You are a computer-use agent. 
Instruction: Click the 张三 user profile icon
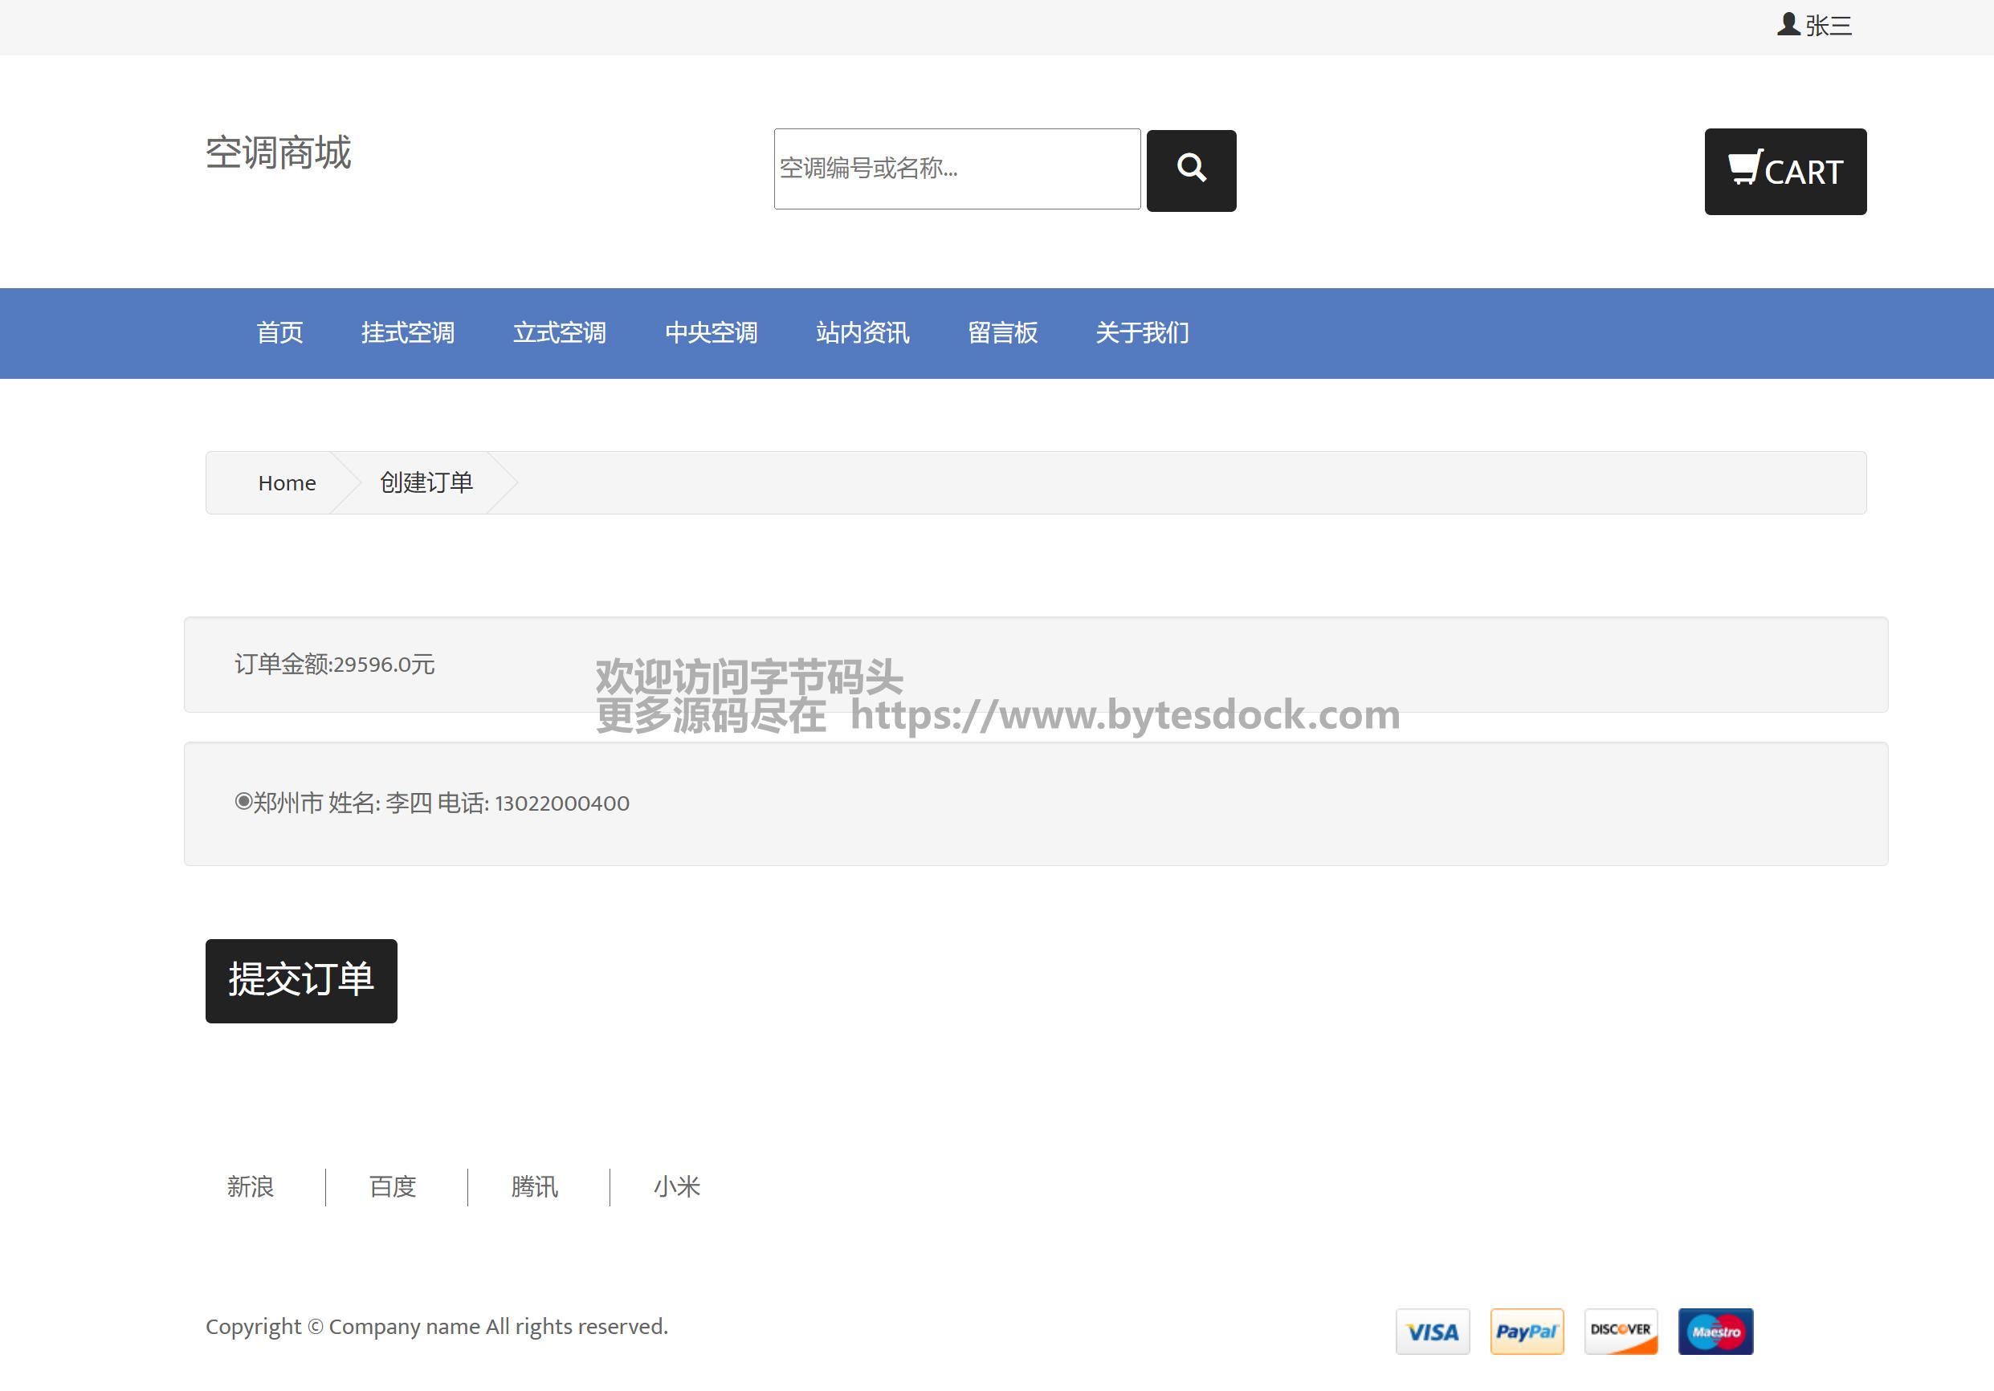pyautogui.click(x=1788, y=24)
